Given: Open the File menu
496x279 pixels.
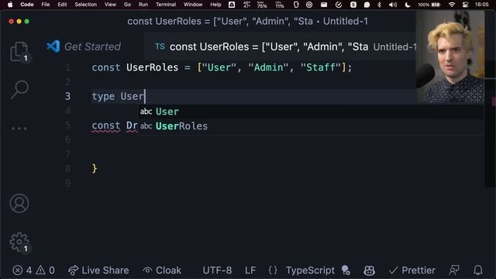Looking at the screenshot, I should tap(46, 5).
